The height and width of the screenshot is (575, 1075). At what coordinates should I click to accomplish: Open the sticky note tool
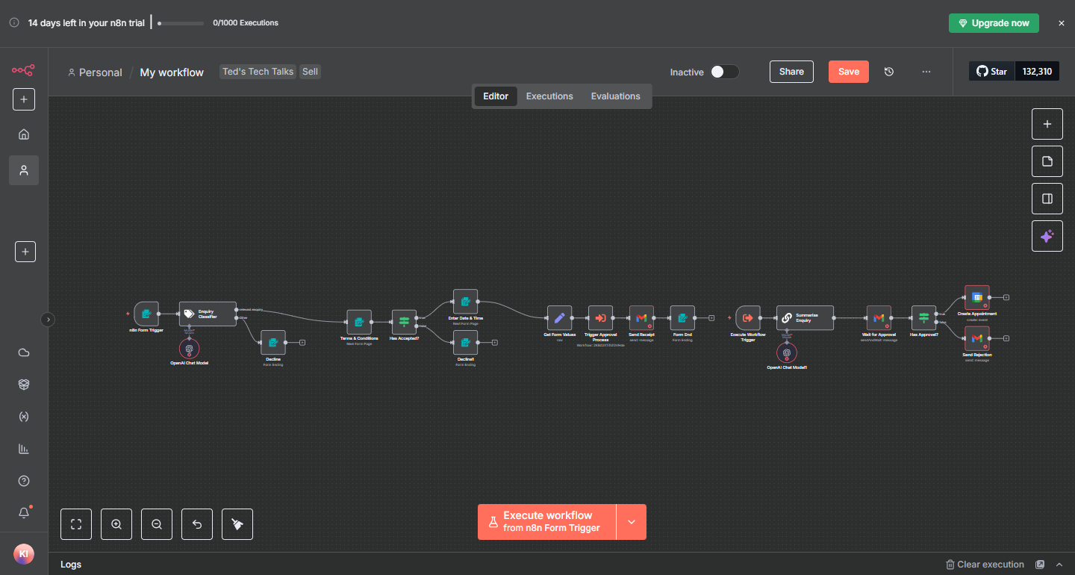coord(1047,161)
